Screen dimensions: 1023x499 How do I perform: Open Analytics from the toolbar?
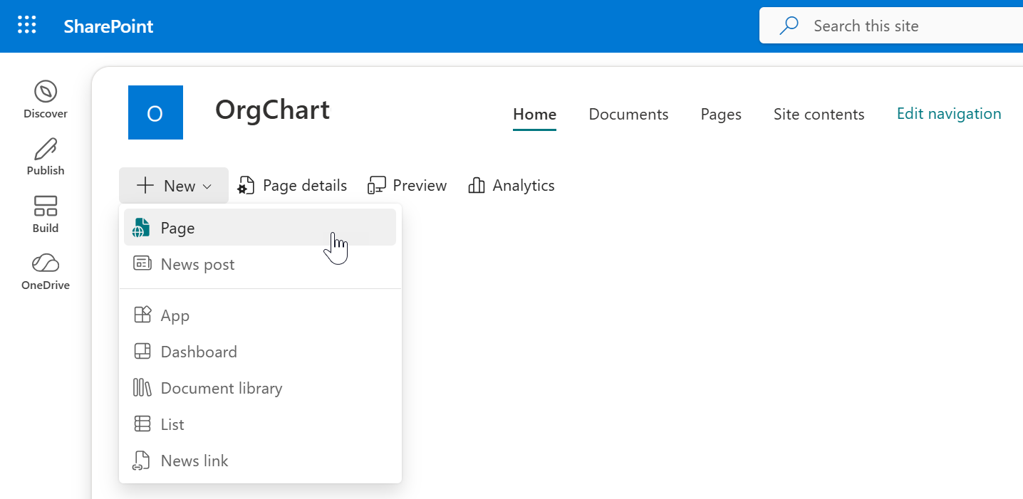coord(511,186)
